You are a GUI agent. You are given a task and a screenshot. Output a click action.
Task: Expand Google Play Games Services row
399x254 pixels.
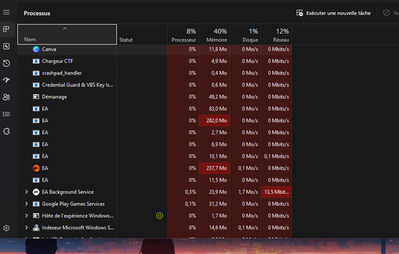tap(26, 204)
